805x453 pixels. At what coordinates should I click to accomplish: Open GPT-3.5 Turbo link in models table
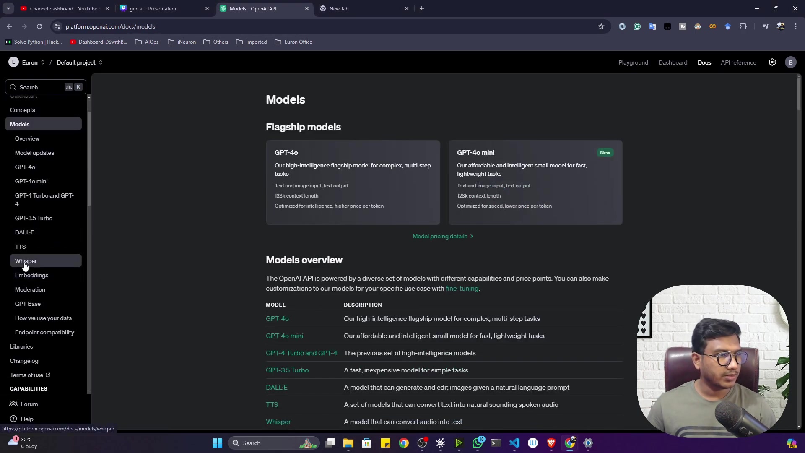pos(287,370)
